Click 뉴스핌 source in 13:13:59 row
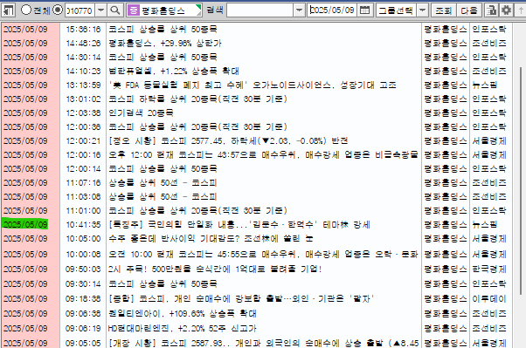The image size is (526, 348). tap(485, 85)
